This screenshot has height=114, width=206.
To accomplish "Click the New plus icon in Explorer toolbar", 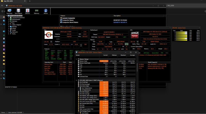I will point(2,11).
